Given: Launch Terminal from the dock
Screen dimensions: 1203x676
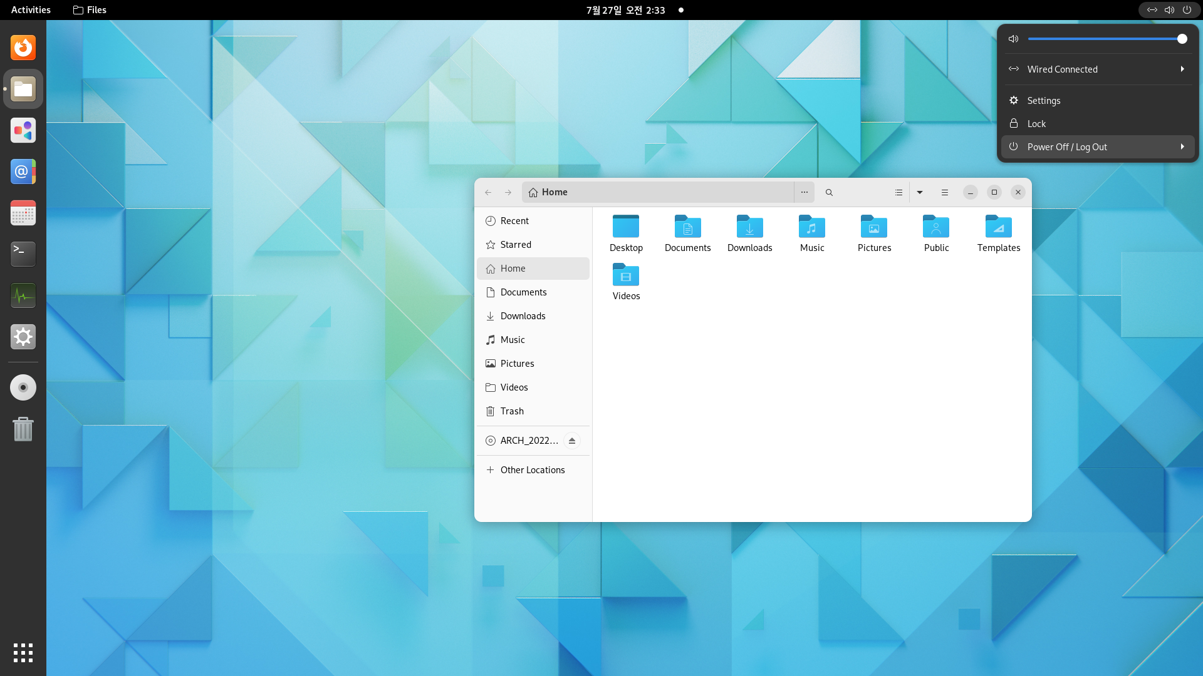Looking at the screenshot, I should [23, 254].
